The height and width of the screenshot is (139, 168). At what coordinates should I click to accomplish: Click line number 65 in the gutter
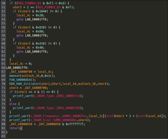click(x=3, y=63)
